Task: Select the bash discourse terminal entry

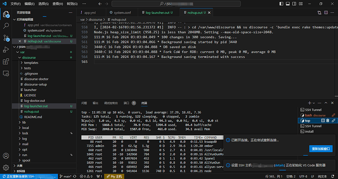Action: (315, 115)
